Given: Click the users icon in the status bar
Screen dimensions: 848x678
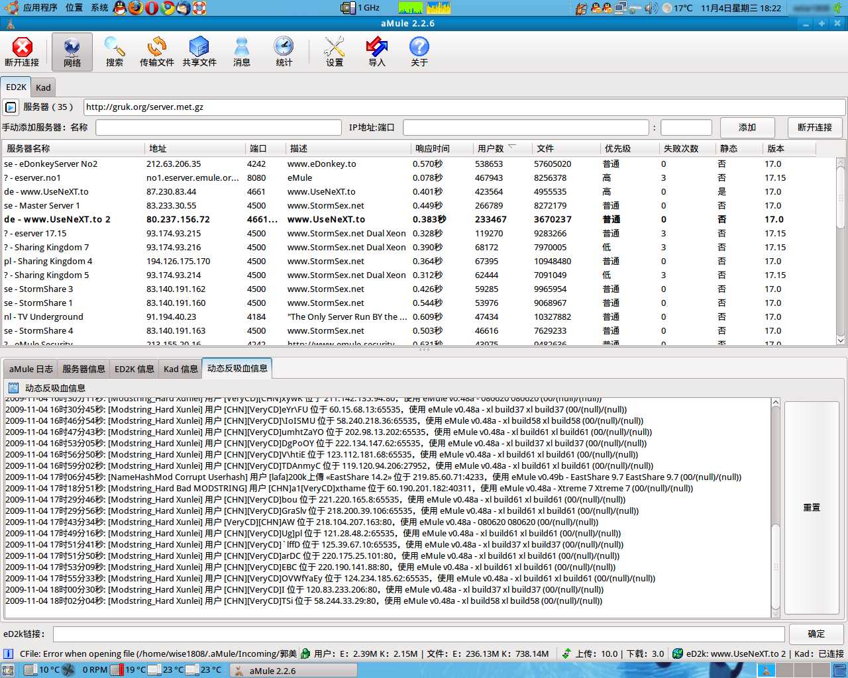Looking at the screenshot, I should [x=305, y=654].
